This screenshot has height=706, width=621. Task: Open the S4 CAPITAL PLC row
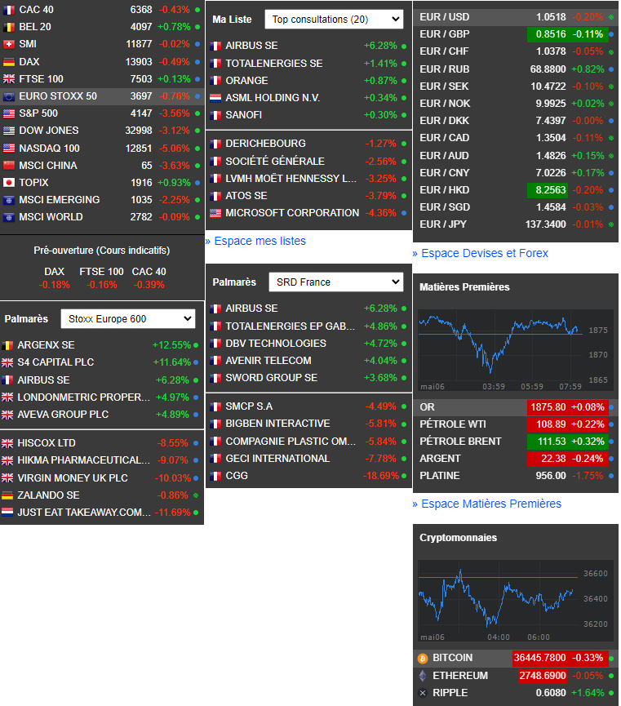coord(102,362)
